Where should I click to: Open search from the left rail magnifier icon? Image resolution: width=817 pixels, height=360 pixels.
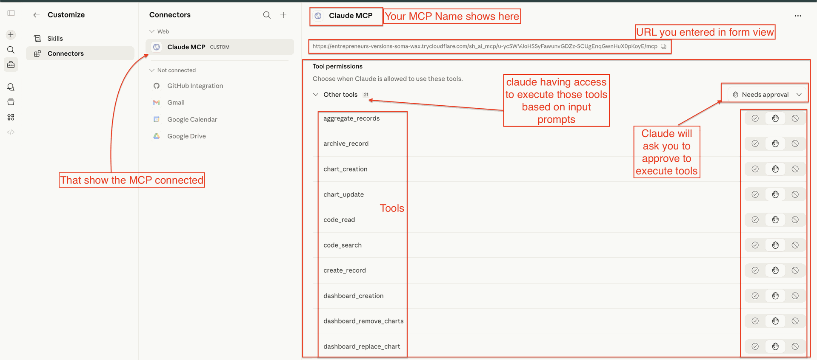point(11,50)
